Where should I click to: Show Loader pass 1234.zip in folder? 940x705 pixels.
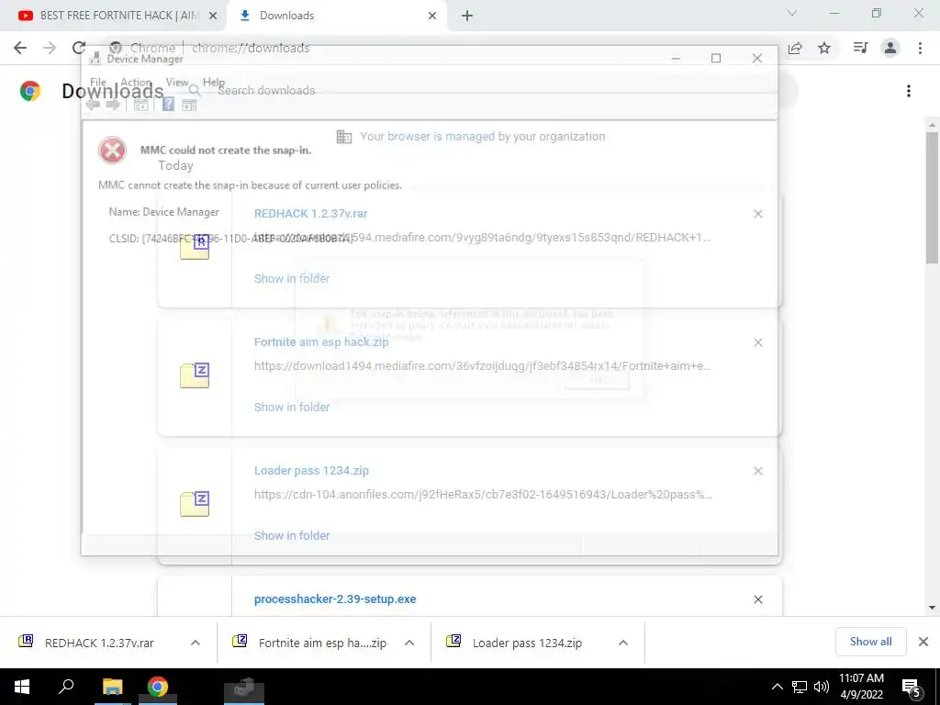292,535
